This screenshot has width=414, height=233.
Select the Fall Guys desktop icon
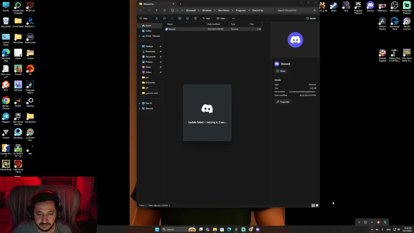click(x=18, y=86)
